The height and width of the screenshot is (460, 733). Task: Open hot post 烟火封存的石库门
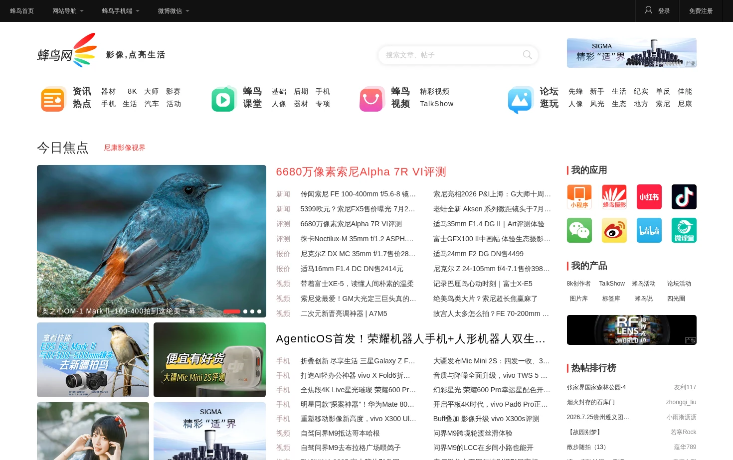pos(590,402)
